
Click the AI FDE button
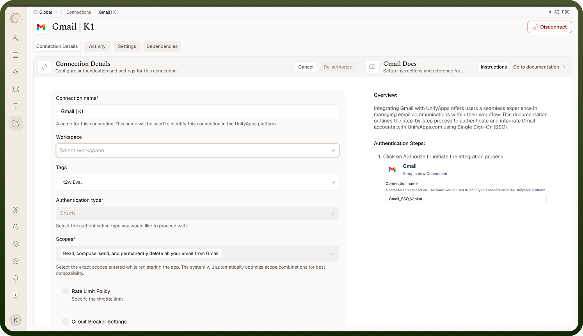[559, 12]
